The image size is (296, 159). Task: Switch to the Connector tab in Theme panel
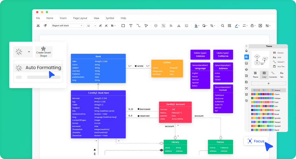coord(273,74)
